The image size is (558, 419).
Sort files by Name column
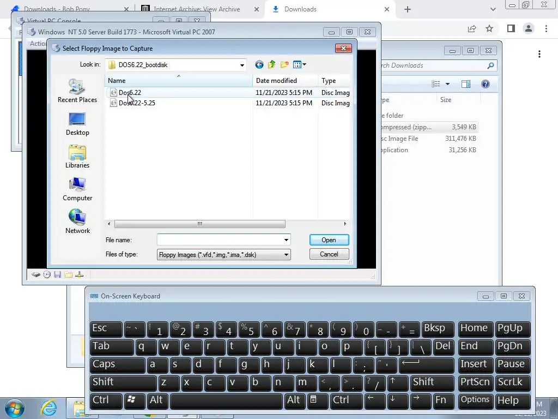click(x=179, y=81)
